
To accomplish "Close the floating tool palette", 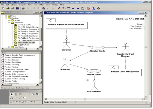I will pos(41,91).
